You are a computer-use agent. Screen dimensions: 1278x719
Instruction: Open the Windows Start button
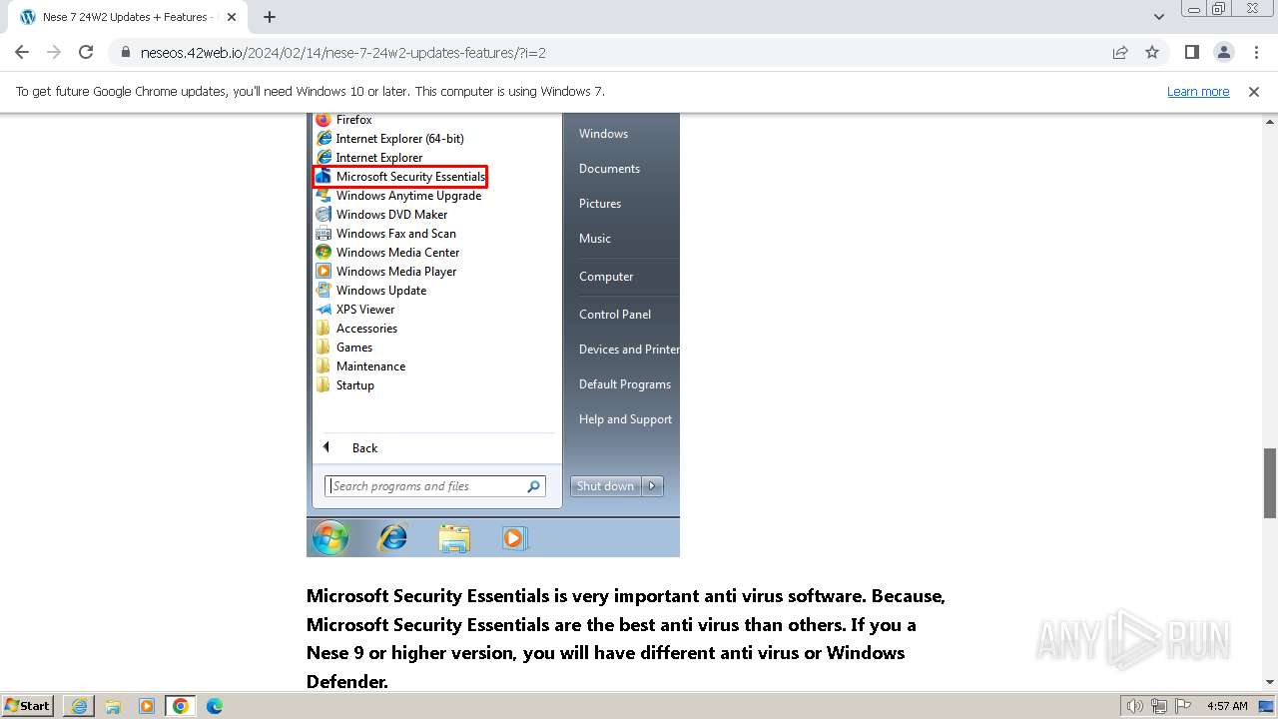28,705
